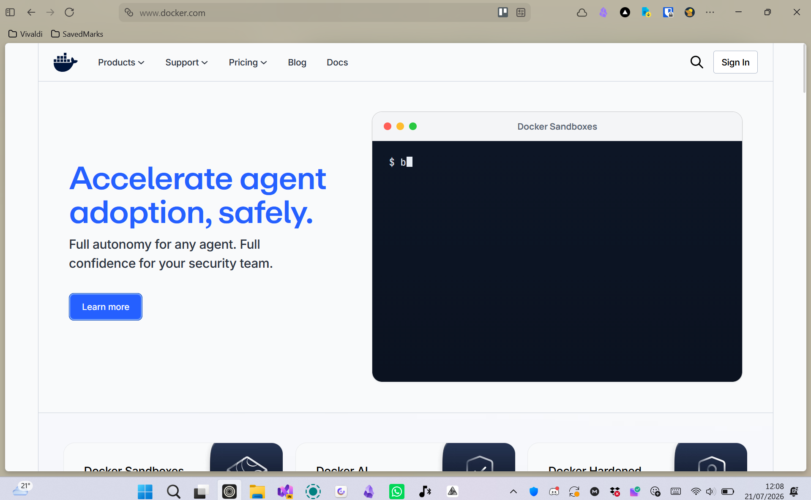Screen dimensions: 811x500
Task: Click the cloud sync toolbar icon
Action: [582, 13]
